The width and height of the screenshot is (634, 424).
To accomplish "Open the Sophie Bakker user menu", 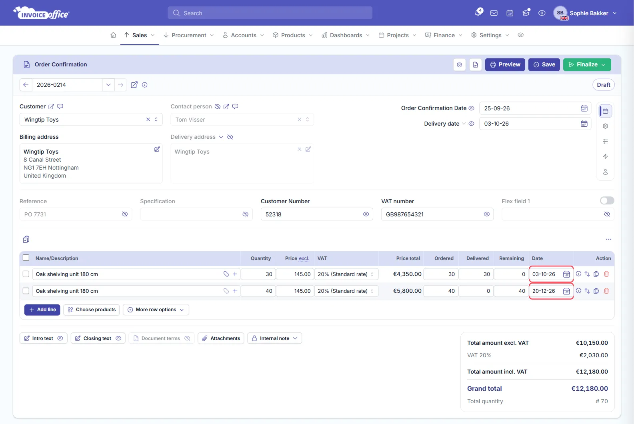I will (586, 13).
